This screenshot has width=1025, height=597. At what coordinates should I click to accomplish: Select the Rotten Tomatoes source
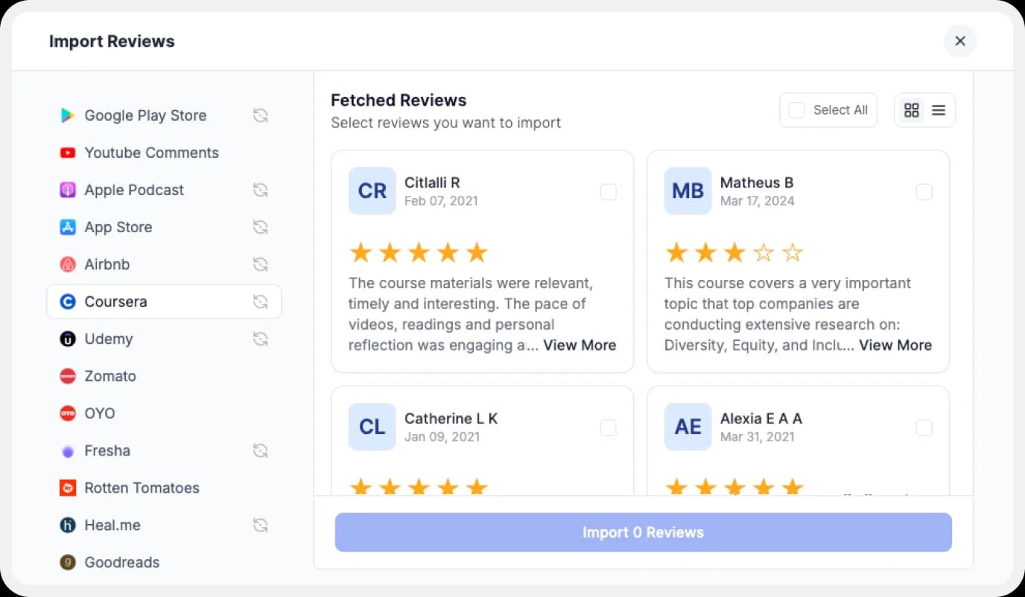[x=142, y=488]
